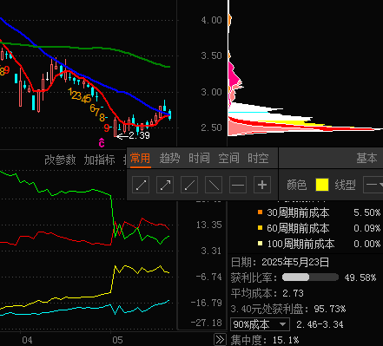383x346 pixels.
Task: Open the 90%成本 cost range dropdown
Action: 260,324
